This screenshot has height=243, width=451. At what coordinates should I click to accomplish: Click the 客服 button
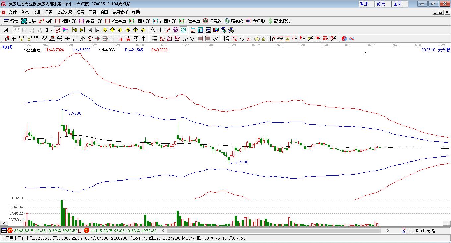point(364,4)
